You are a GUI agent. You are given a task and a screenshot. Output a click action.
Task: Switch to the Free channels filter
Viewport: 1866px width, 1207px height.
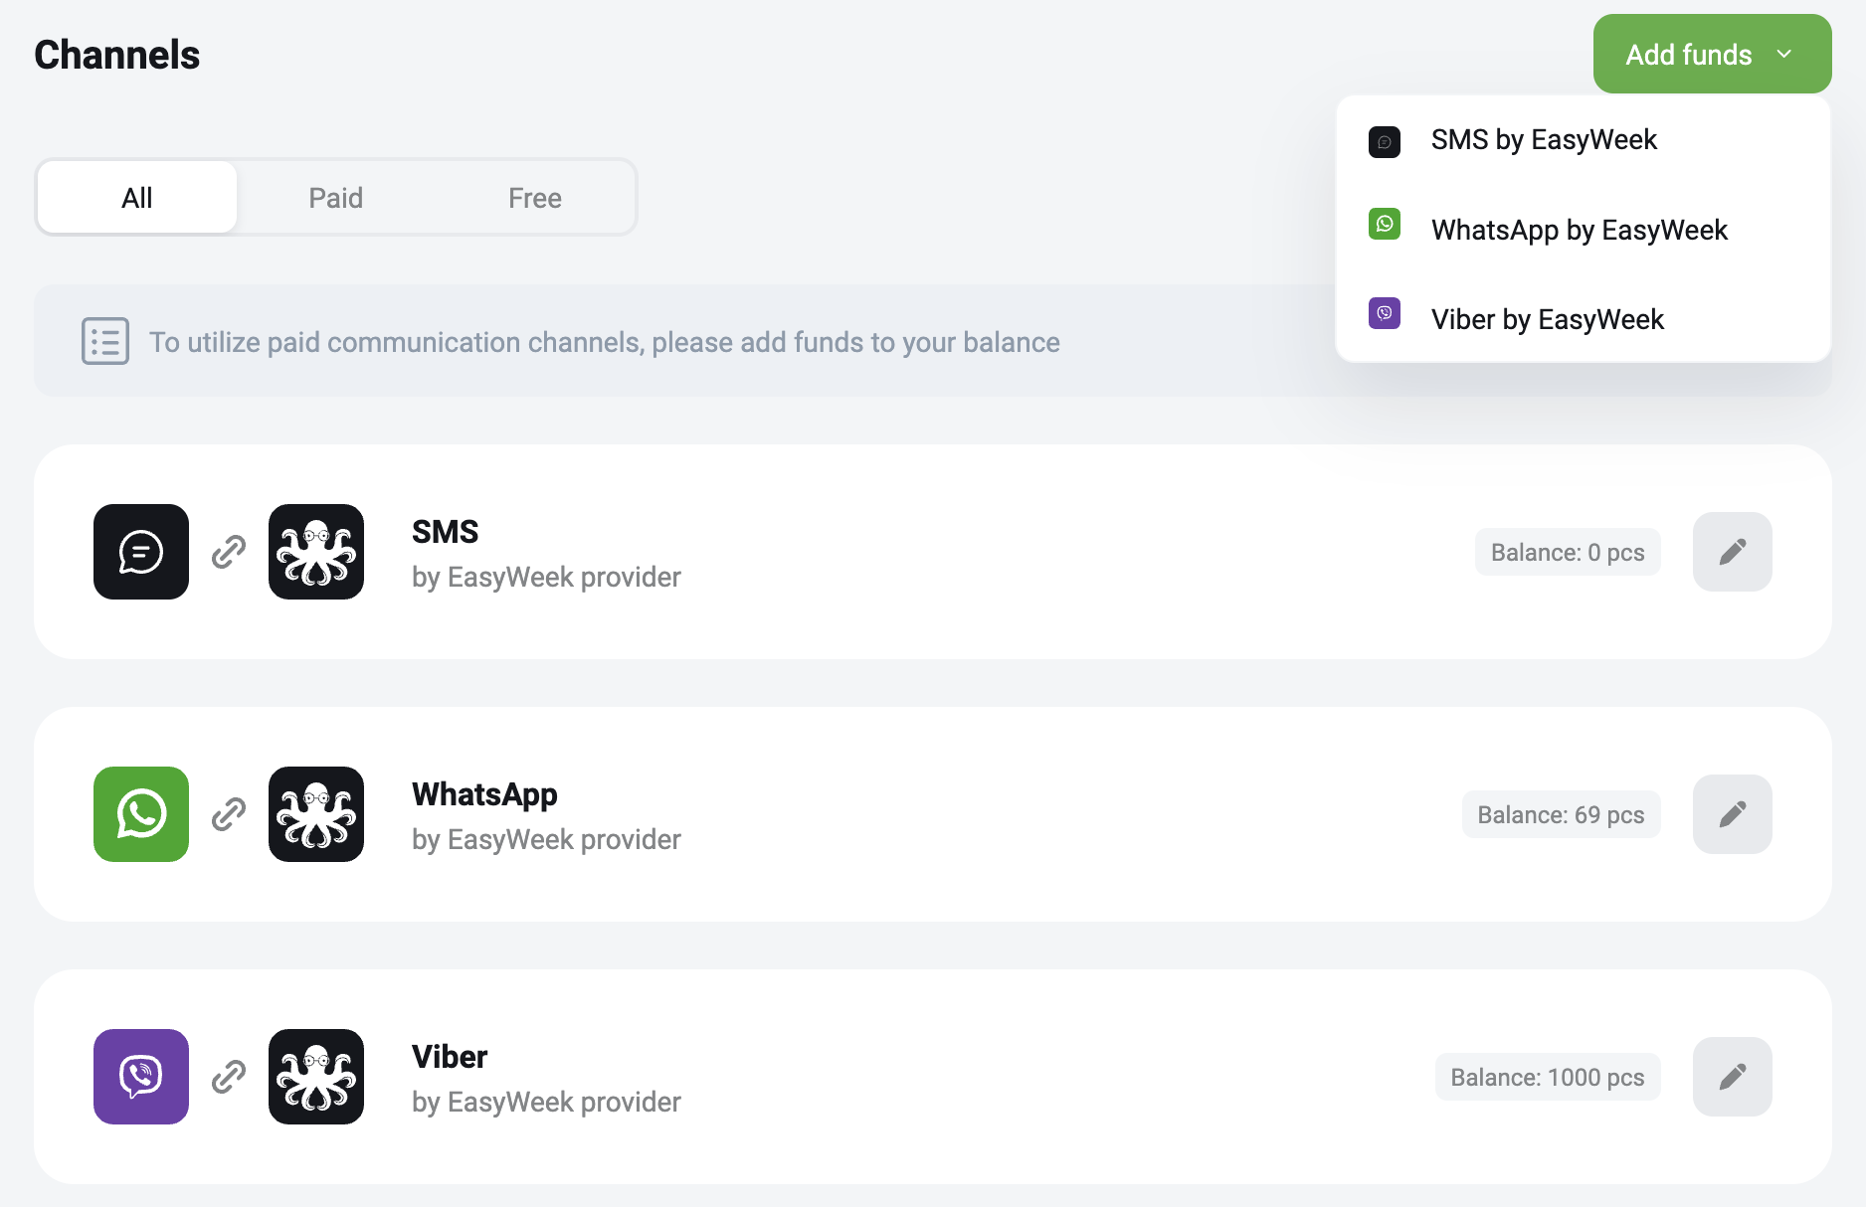[535, 198]
